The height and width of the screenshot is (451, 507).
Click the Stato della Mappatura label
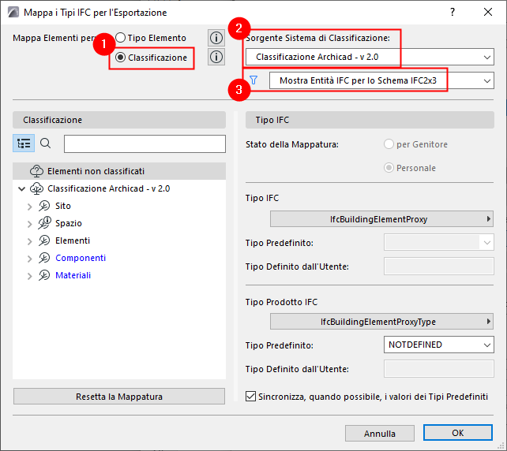[x=292, y=144]
